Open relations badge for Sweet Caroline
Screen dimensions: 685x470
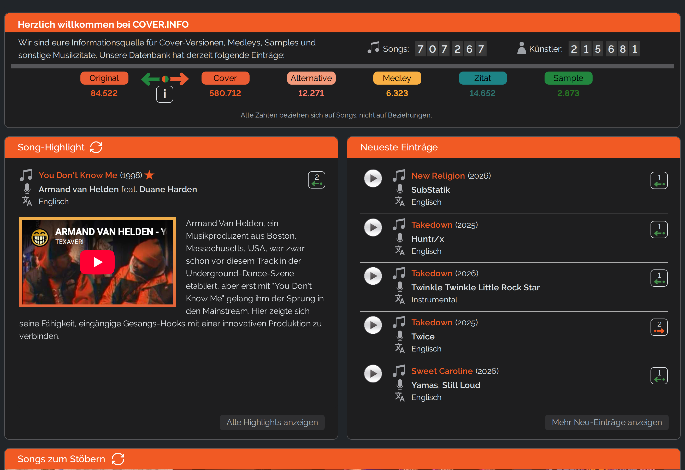click(659, 376)
